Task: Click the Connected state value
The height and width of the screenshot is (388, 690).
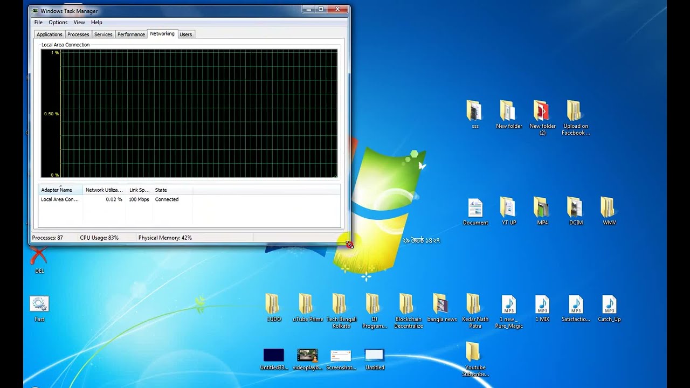Action: pos(167,199)
